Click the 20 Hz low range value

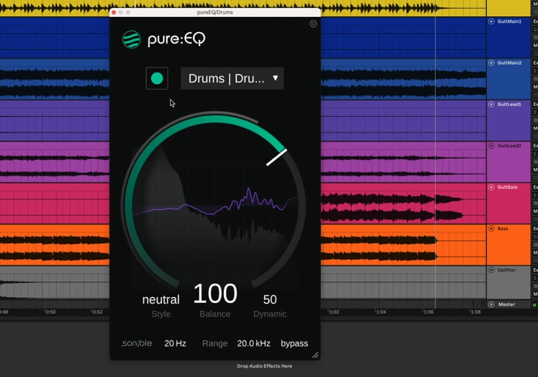coord(175,344)
